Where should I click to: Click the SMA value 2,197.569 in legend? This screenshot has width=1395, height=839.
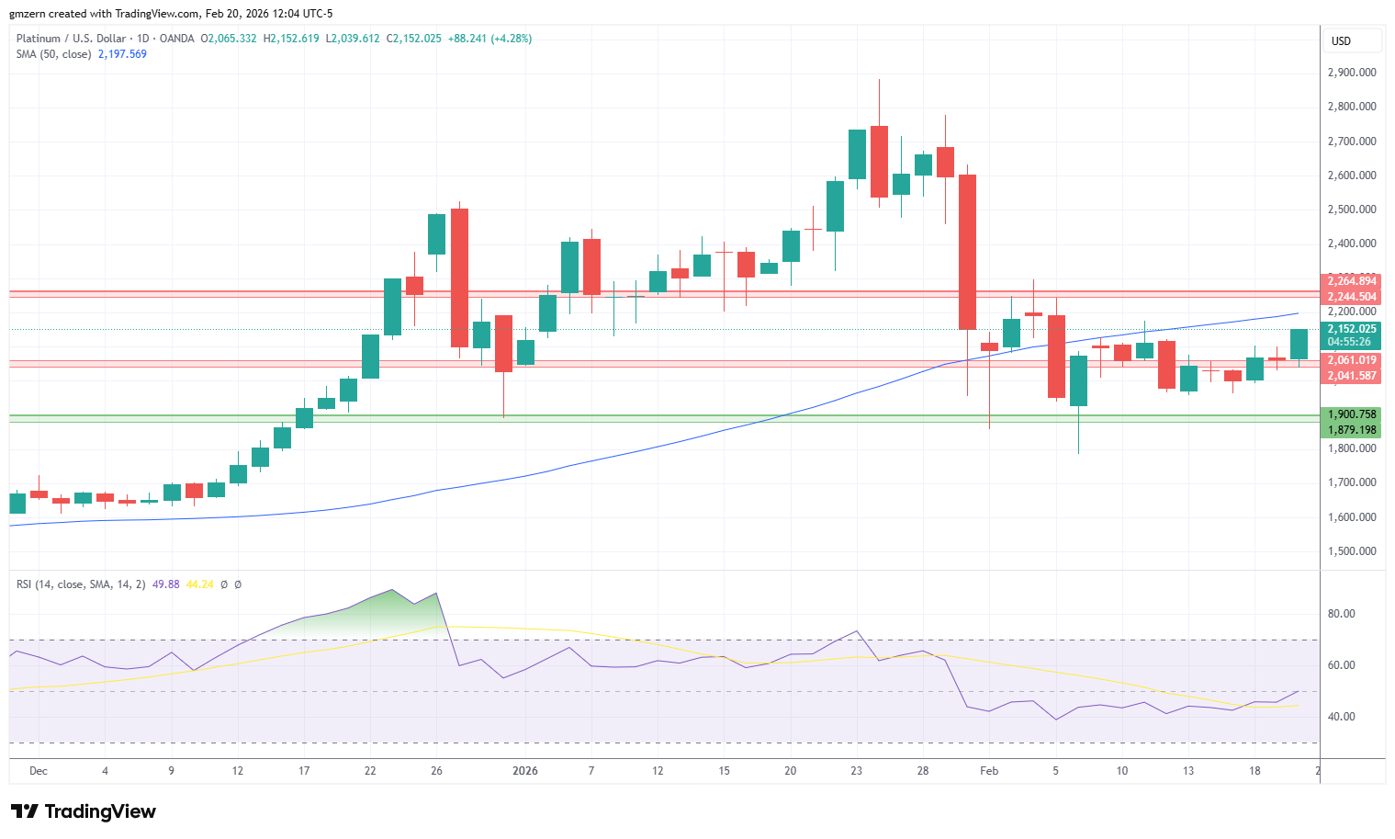122,54
